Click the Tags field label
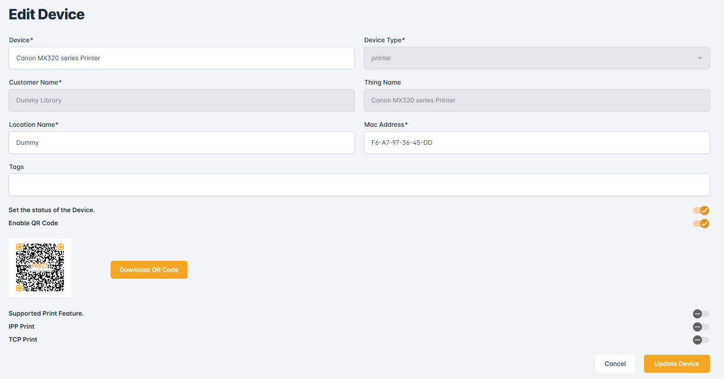Image resolution: width=724 pixels, height=379 pixels. [x=17, y=167]
